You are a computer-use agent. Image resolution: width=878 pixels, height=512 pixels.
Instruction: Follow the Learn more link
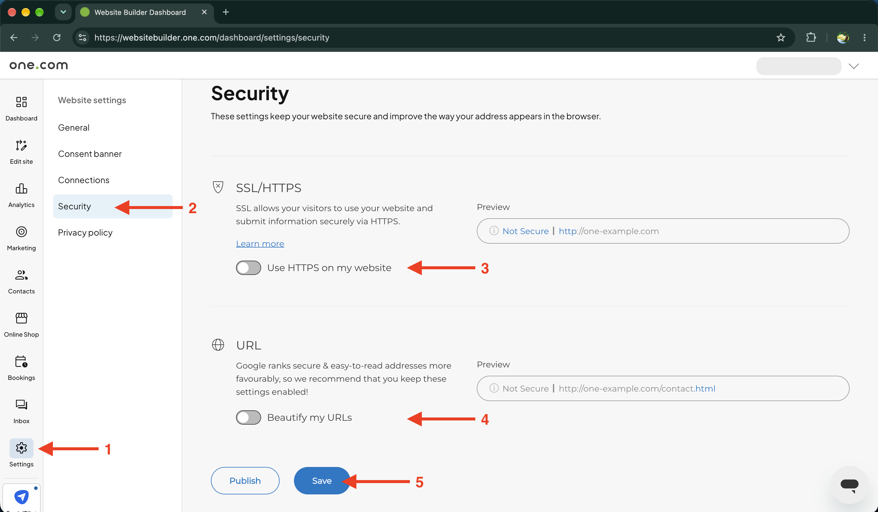click(260, 244)
